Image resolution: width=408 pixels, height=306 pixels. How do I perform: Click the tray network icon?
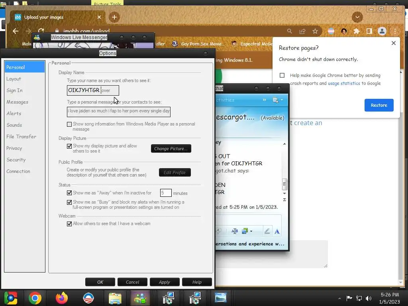click(359, 298)
